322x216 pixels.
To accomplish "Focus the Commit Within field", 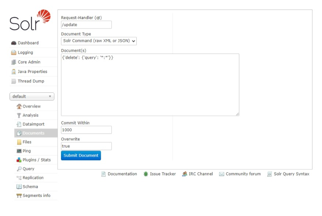I will coord(86,130).
